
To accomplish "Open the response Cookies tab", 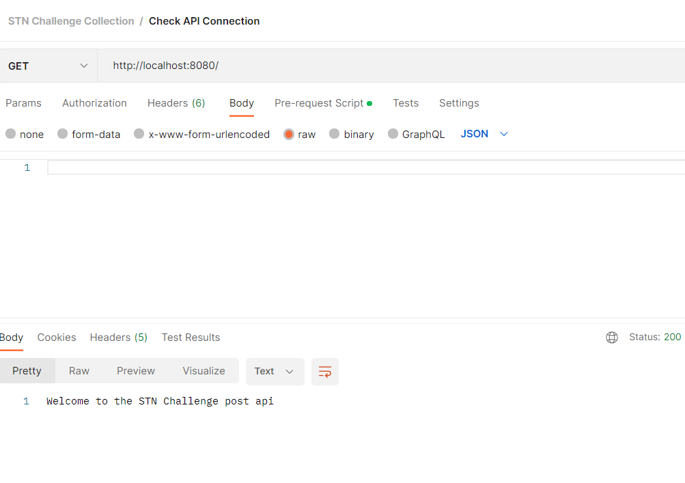I will pyautogui.click(x=57, y=337).
